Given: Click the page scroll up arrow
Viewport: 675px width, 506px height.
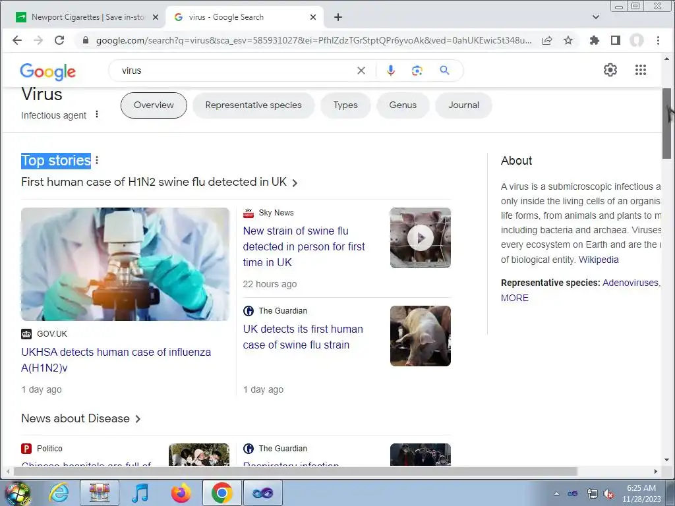Looking at the screenshot, I should (x=666, y=58).
